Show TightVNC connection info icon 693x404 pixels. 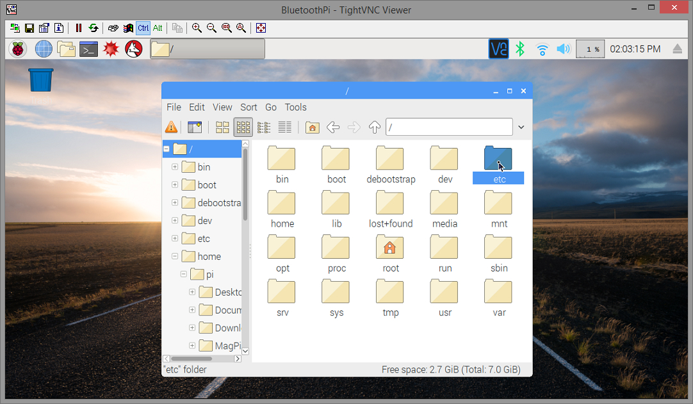tap(59, 28)
